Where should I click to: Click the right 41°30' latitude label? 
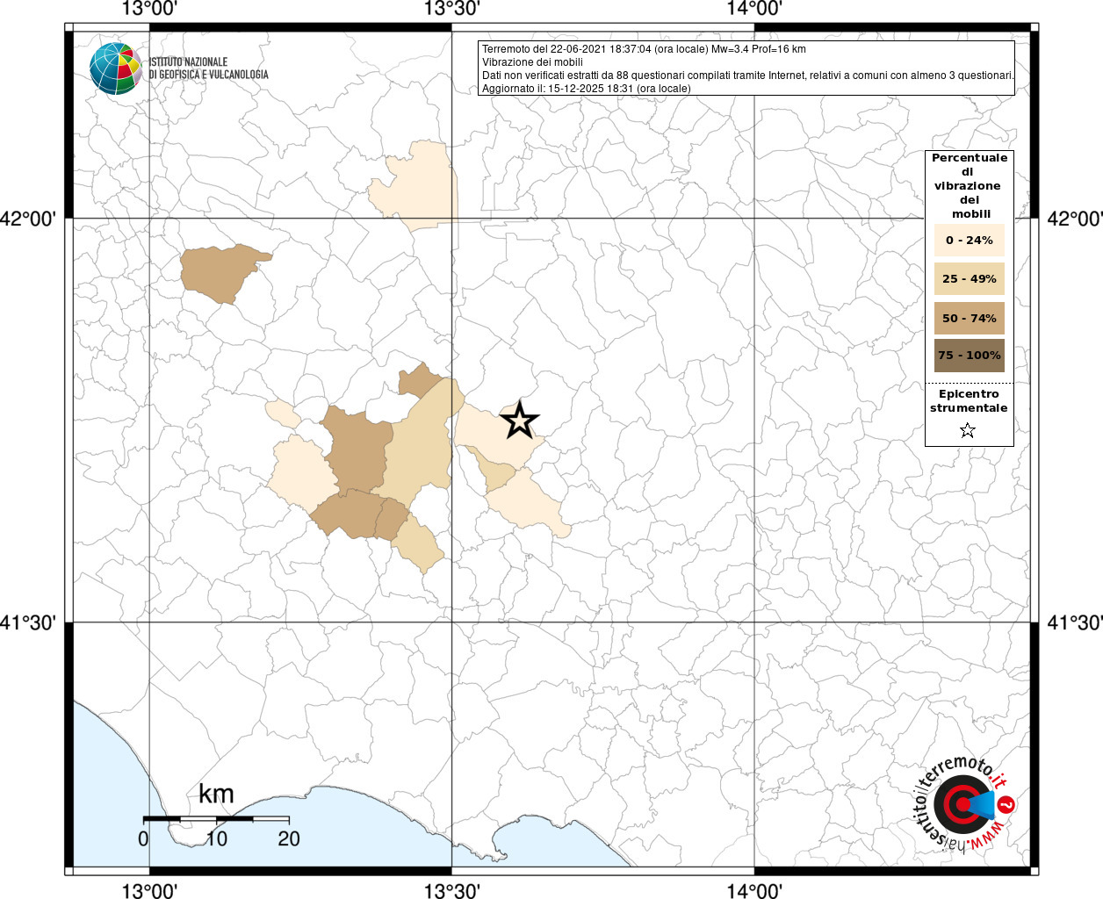[1074, 623]
